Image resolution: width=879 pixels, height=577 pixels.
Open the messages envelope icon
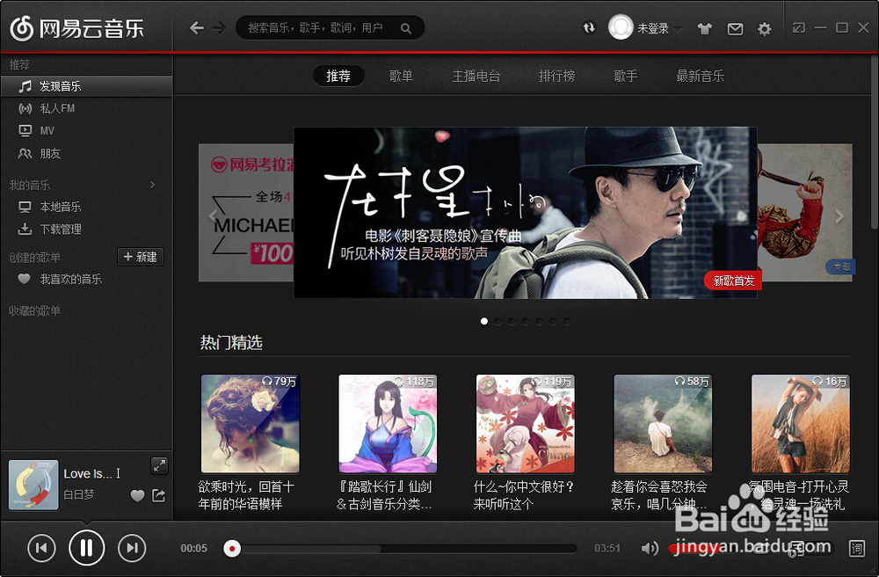pyautogui.click(x=735, y=29)
